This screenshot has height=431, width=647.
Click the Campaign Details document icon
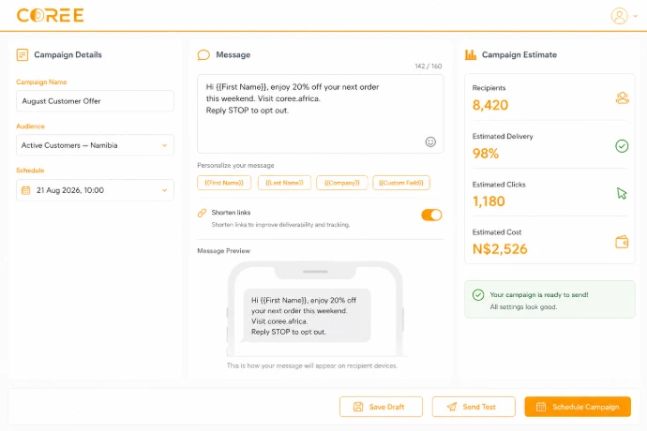pos(23,54)
